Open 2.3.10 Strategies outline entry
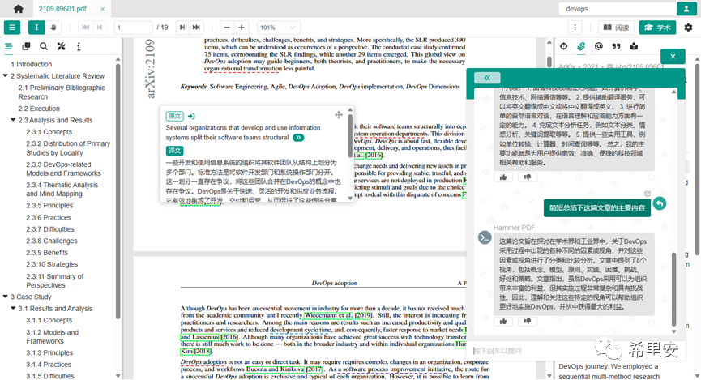Image resolution: width=701 pixels, height=380 pixels. (52, 264)
